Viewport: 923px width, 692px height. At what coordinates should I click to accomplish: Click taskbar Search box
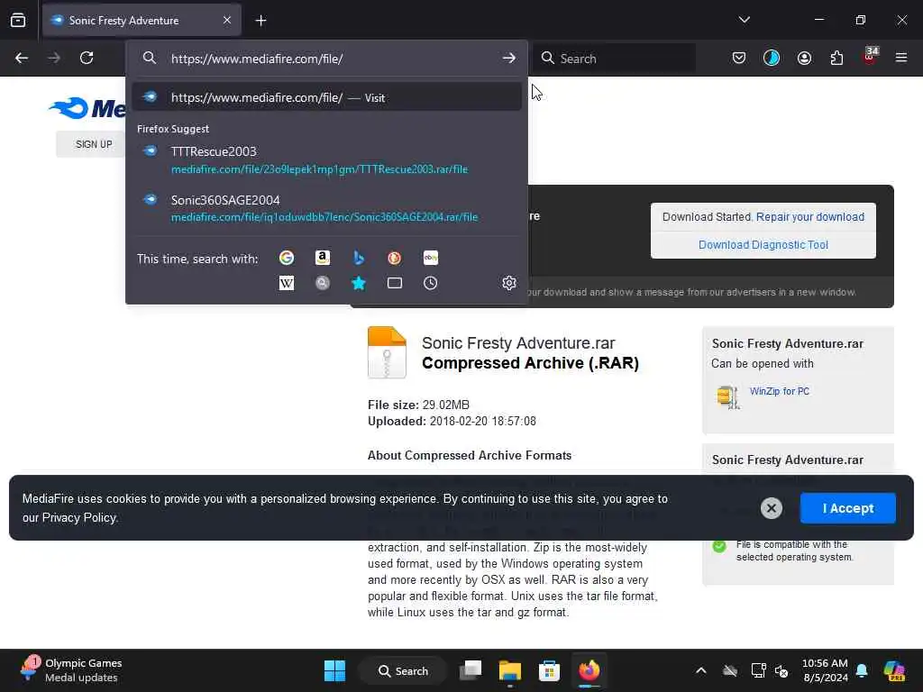click(403, 670)
